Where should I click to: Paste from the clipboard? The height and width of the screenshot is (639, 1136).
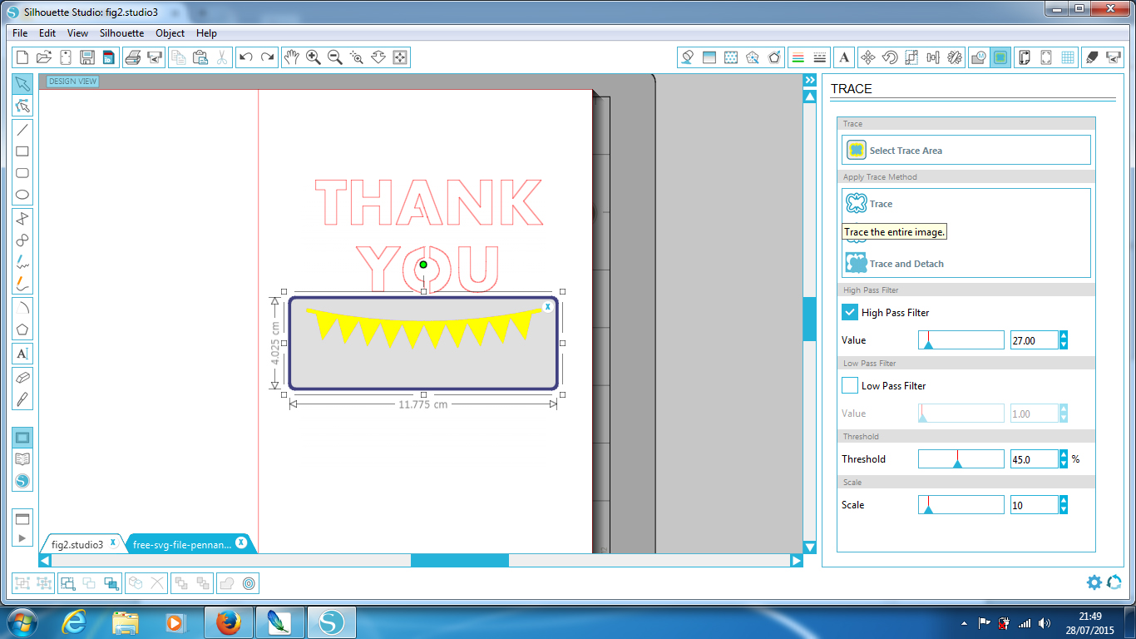pos(200,57)
